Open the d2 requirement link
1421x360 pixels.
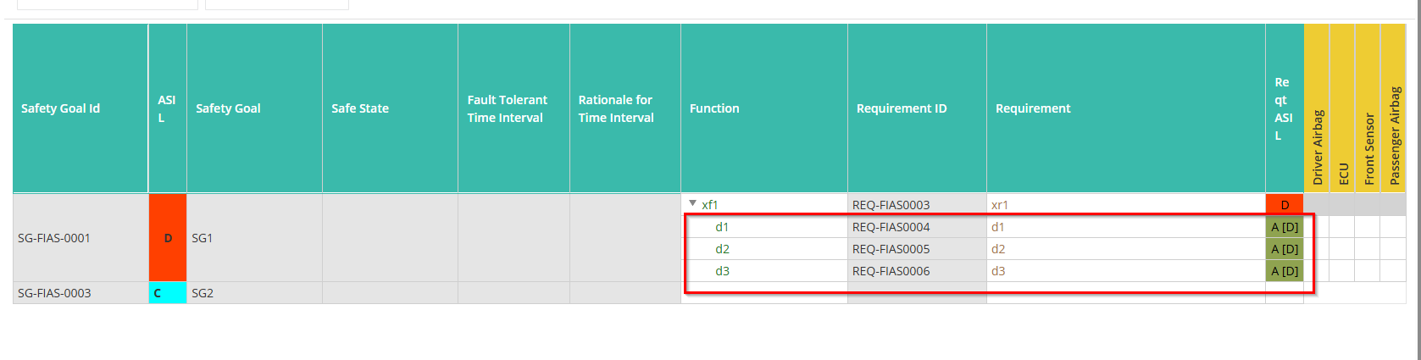(x=998, y=249)
